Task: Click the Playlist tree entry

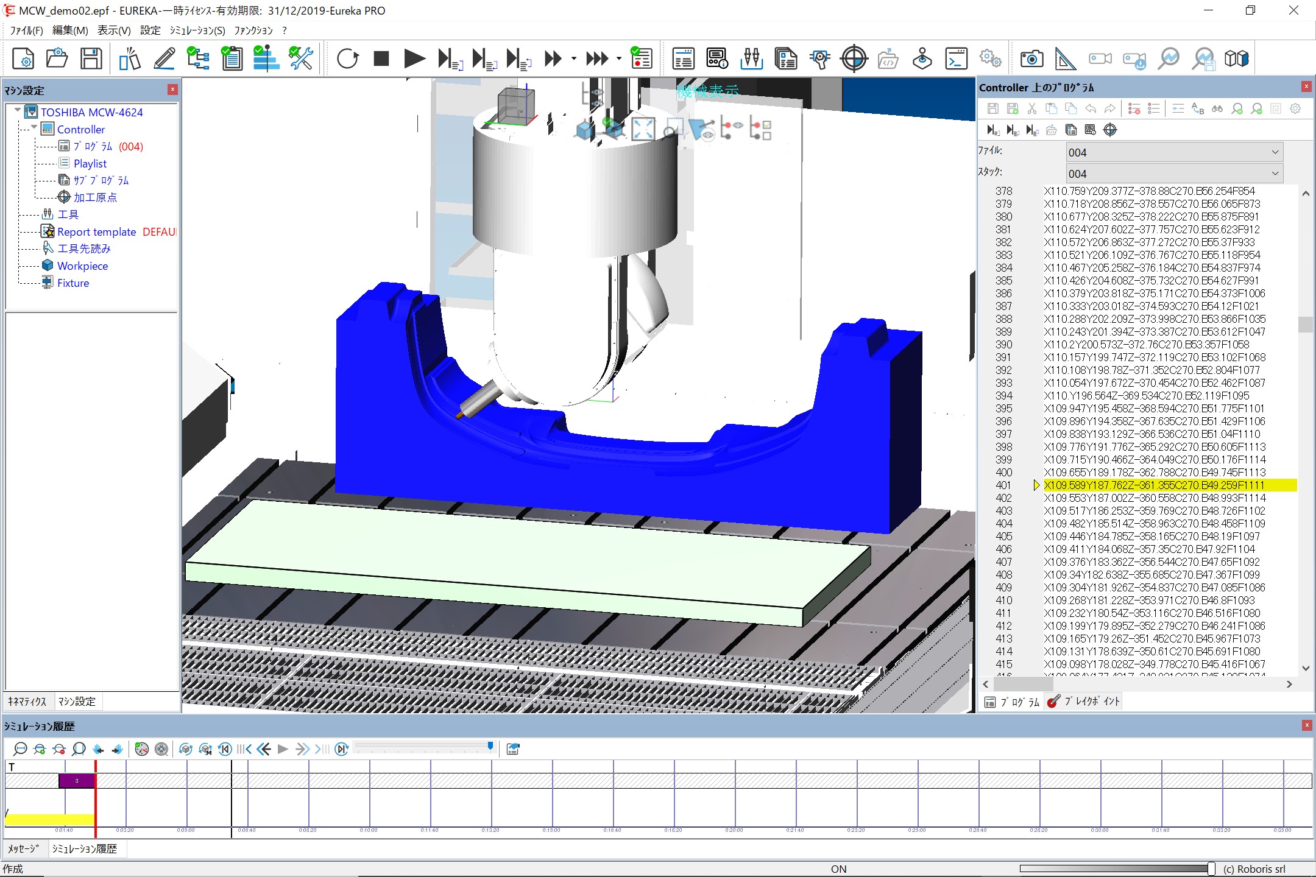Action: [90, 164]
